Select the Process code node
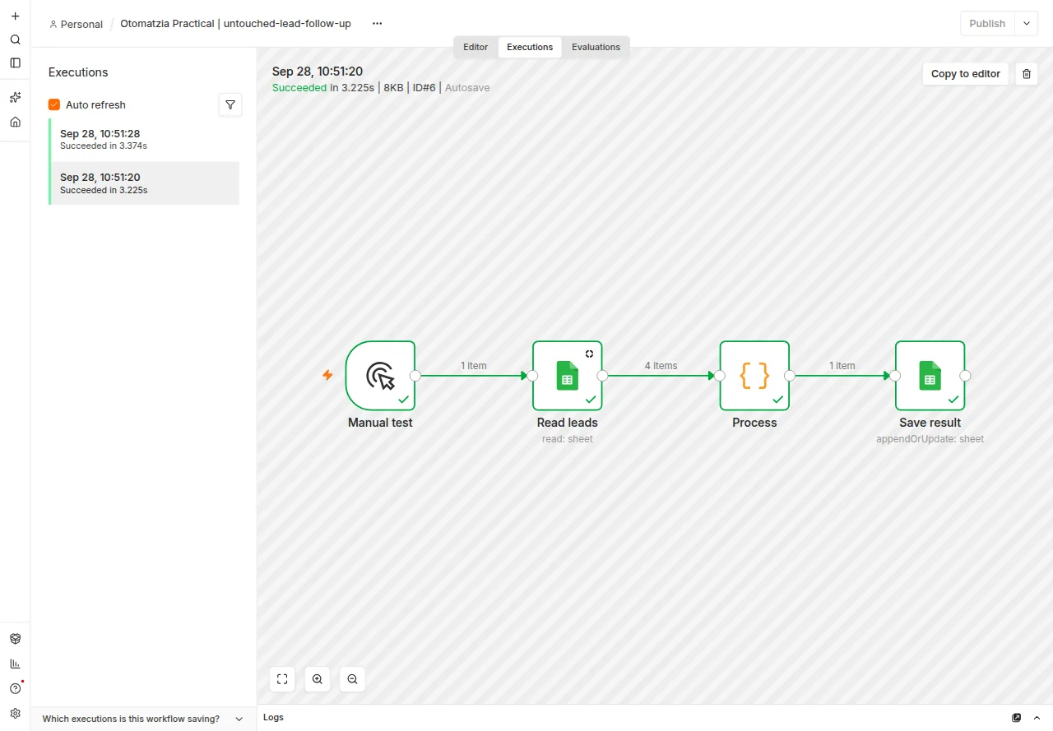 click(754, 376)
